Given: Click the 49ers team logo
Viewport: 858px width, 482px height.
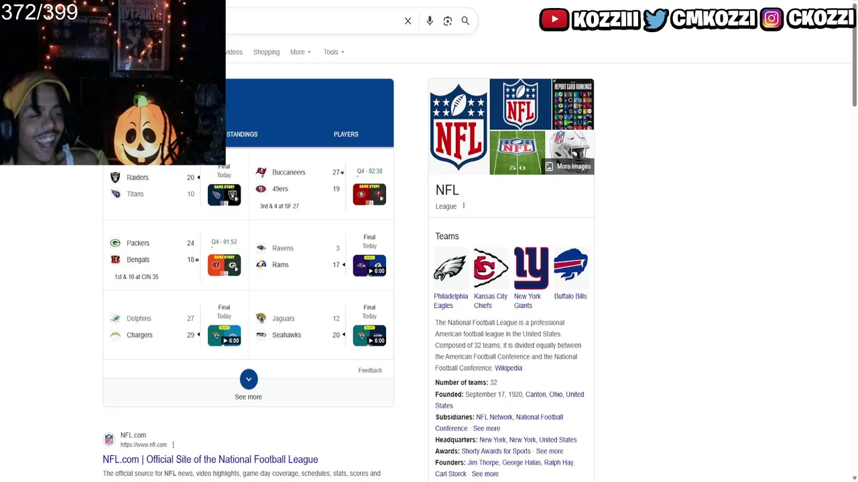Looking at the screenshot, I should (x=261, y=189).
